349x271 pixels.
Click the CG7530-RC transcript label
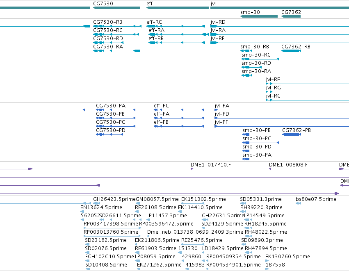pos(108,30)
